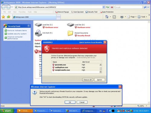Image resolution: width=151 pixels, height=113 pixels.
Task: Switch to Autoruns taskbar item
Action: click(x=57, y=111)
